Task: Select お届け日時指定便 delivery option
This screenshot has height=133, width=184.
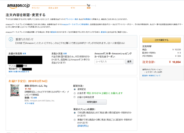Action: (75, 97)
